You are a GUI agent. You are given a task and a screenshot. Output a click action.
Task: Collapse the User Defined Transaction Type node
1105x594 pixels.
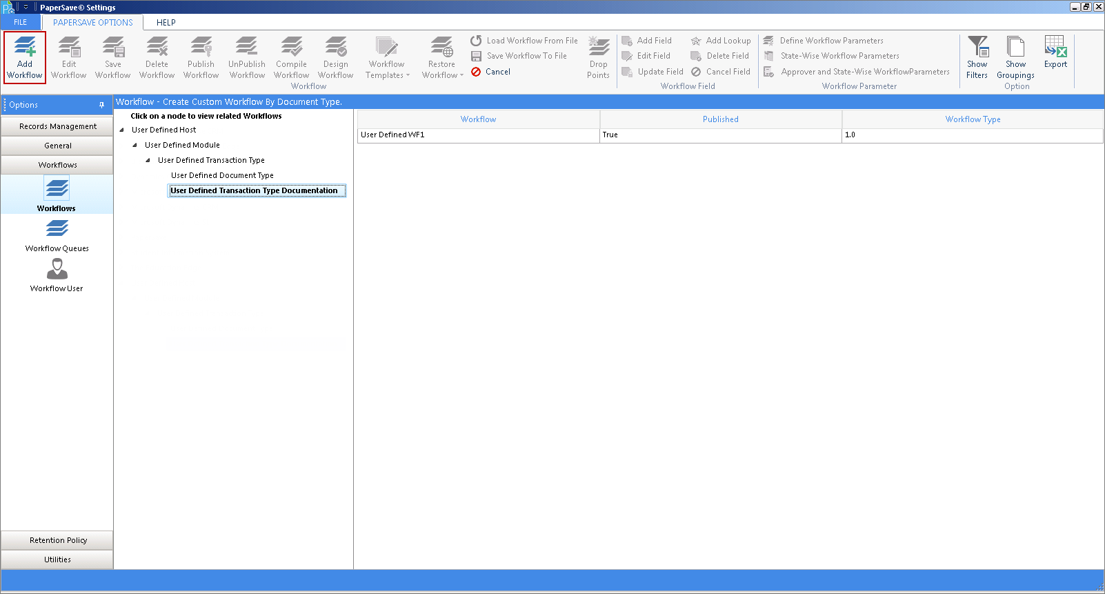click(x=148, y=160)
